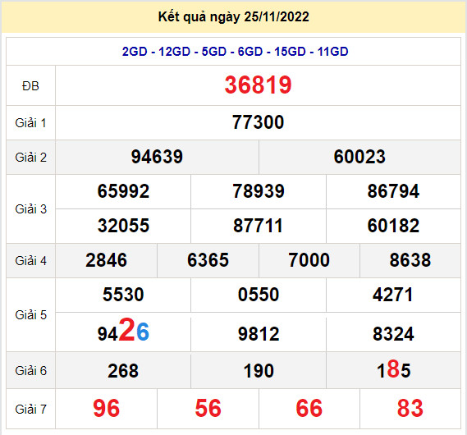
Task: Click the Giải 2 number 94639
Action: 157,157
